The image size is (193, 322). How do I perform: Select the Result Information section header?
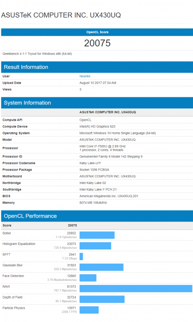pos(97,67)
